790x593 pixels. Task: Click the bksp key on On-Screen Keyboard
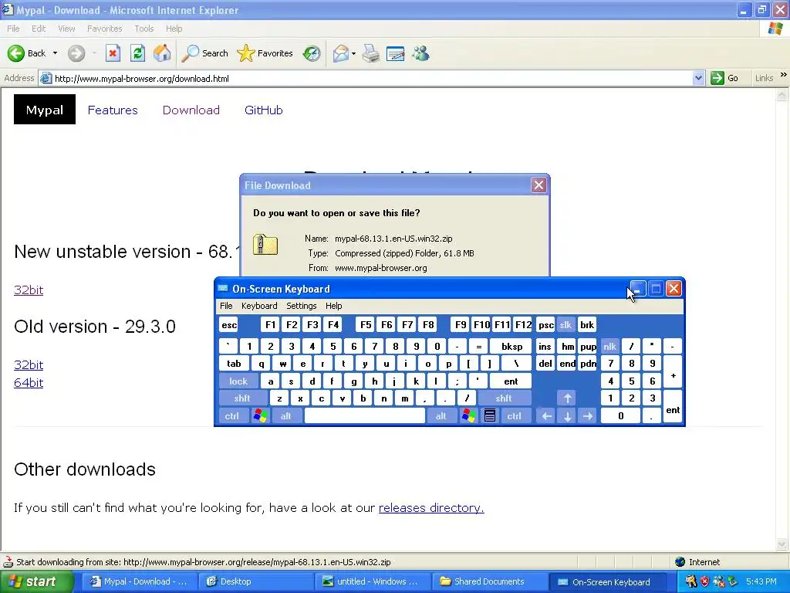coord(511,347)
